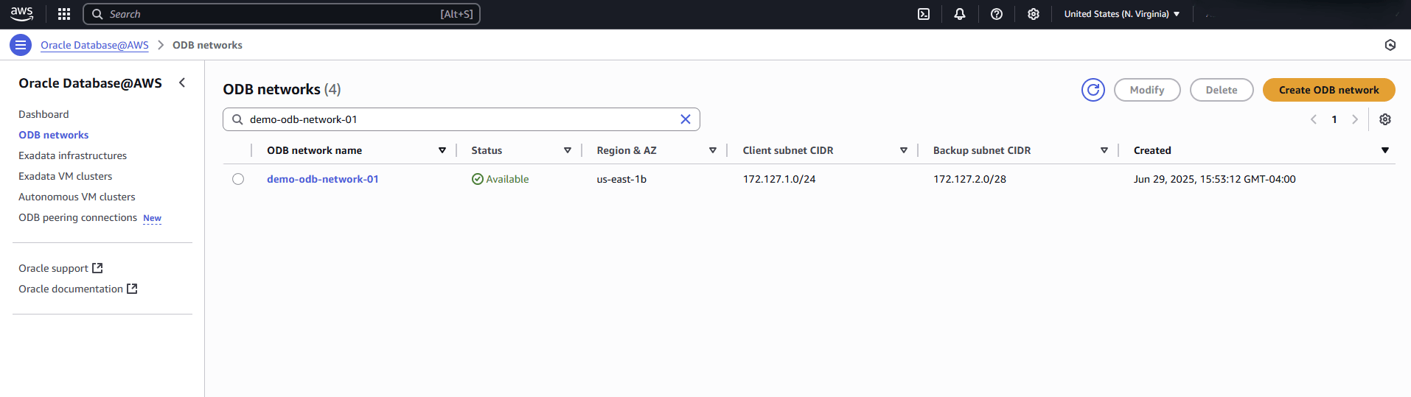Open the help question mark menu
This screenshot has height=397, width=1411.
[x=996, y=14]
